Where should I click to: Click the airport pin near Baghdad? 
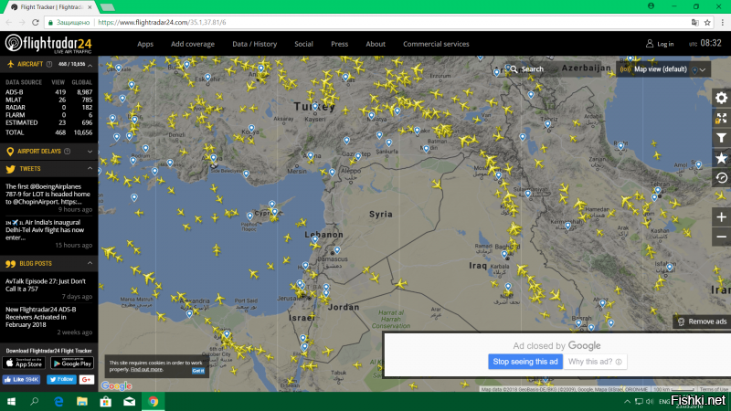[504, 255]
